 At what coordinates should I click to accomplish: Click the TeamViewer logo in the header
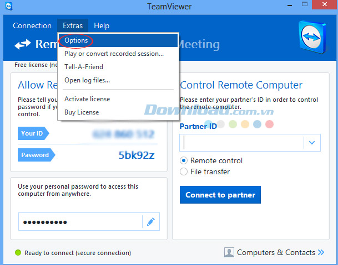tap(312, 37)
